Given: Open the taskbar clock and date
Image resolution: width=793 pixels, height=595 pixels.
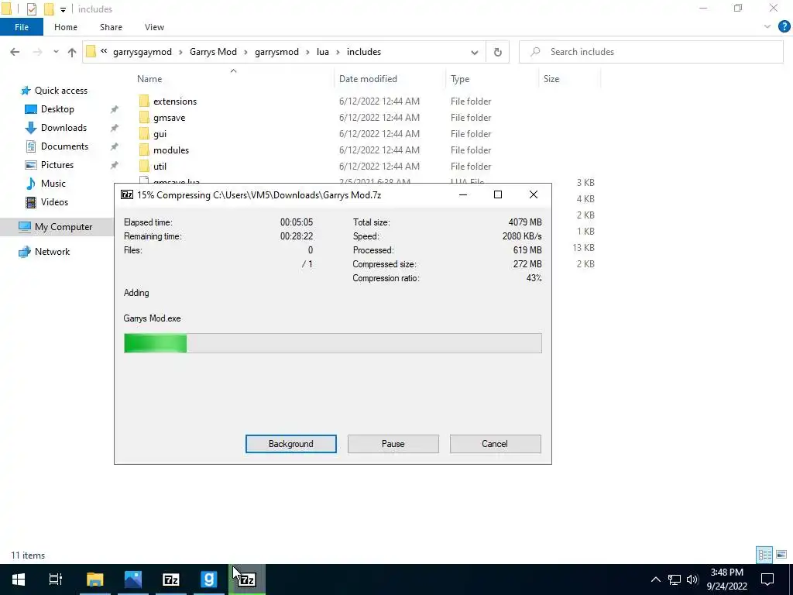Looking at the screenshot, I should (x=726, y=580).
